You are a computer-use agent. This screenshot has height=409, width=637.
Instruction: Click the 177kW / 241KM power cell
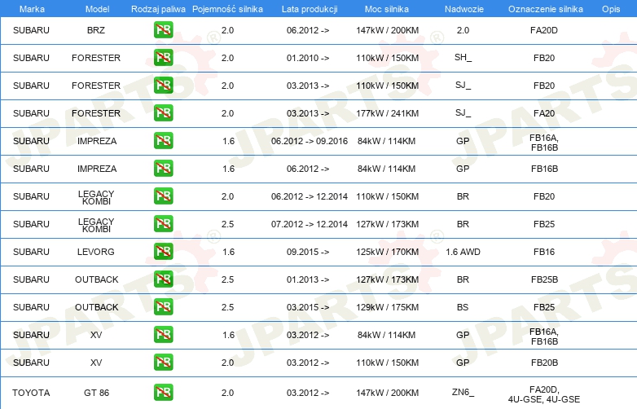(x=387, y=113)
